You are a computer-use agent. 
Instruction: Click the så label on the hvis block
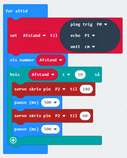point(97,74)
